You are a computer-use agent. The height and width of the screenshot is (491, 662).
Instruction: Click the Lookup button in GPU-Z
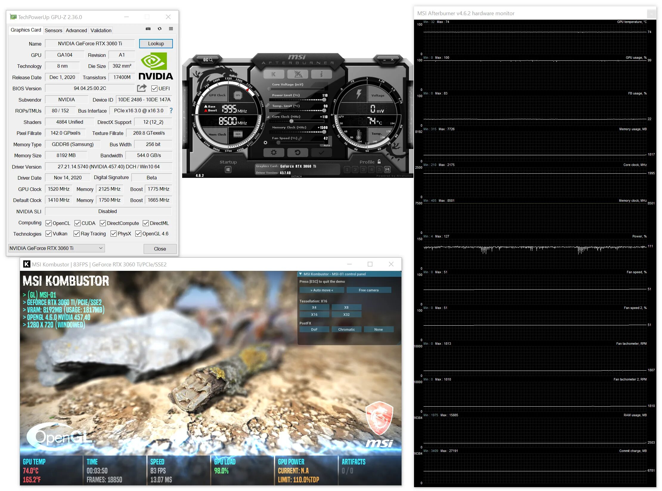(x=156, y=43)
